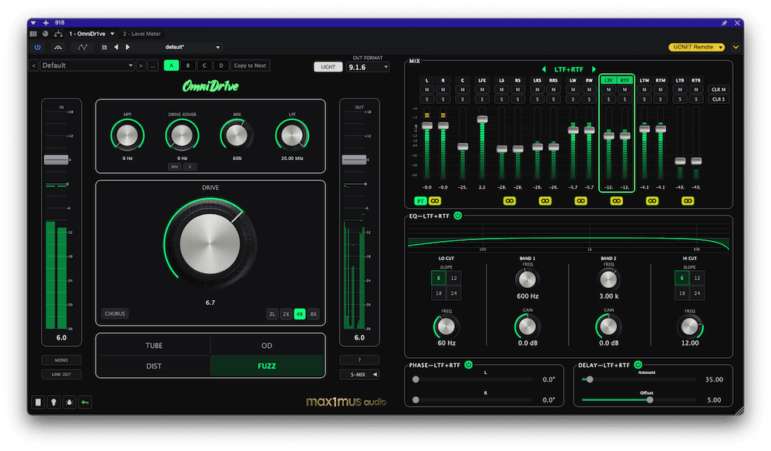Click the green key license icon
The image size is (771, 451).
coord(85,403)
